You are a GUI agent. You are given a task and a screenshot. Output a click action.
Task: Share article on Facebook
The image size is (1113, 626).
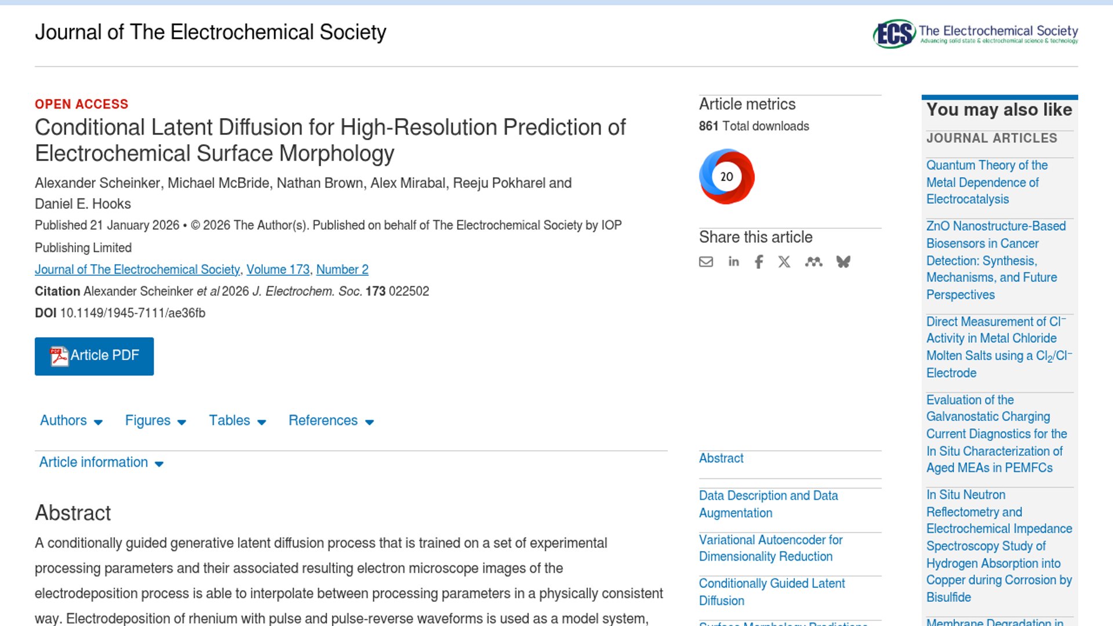[x=759, y=262]
